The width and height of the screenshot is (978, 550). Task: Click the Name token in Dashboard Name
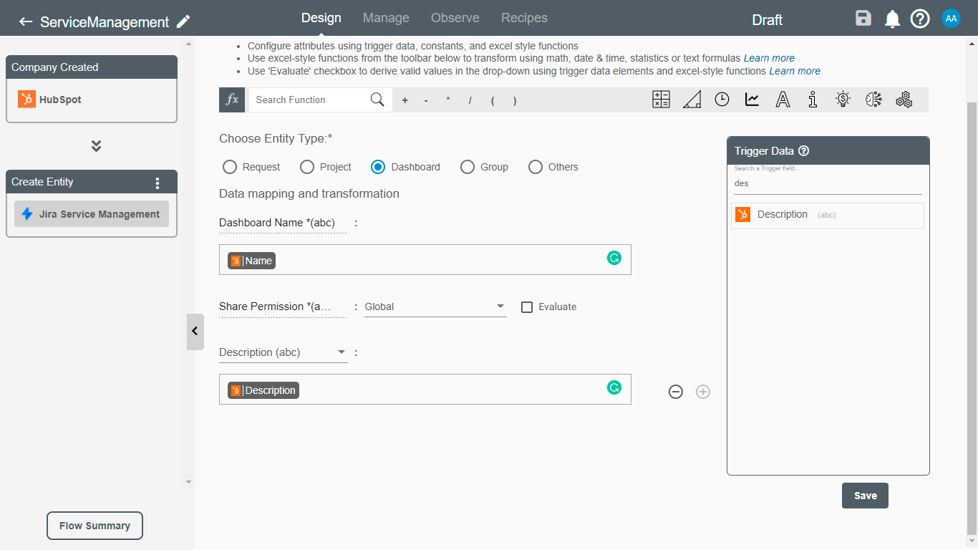tap(251, 261)
